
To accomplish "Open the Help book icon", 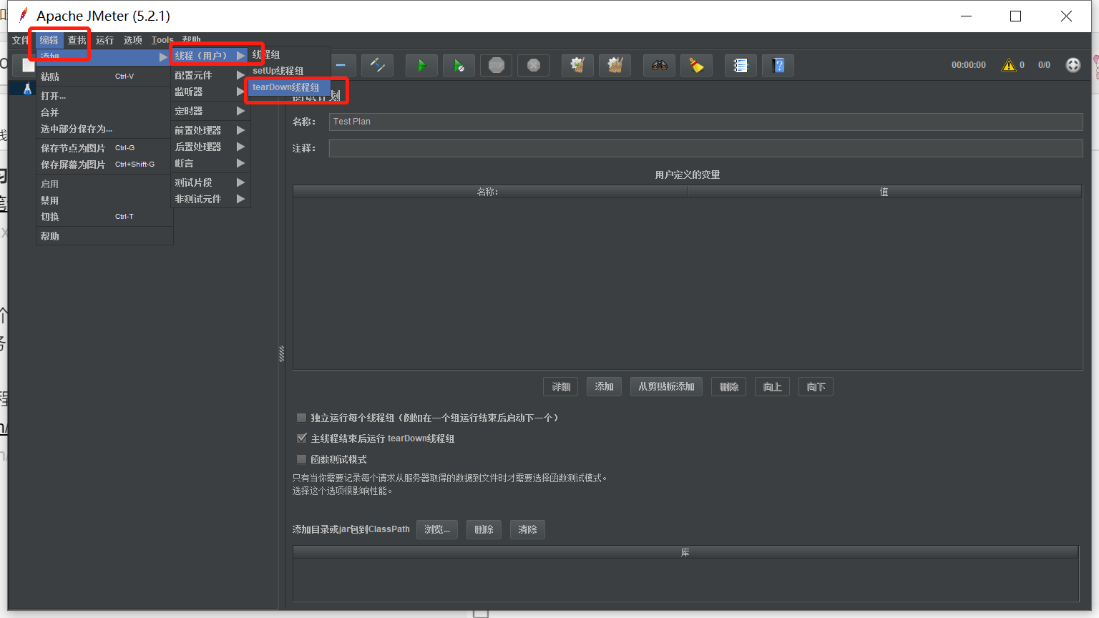I will pyautogui.click(x=778, y=66).
